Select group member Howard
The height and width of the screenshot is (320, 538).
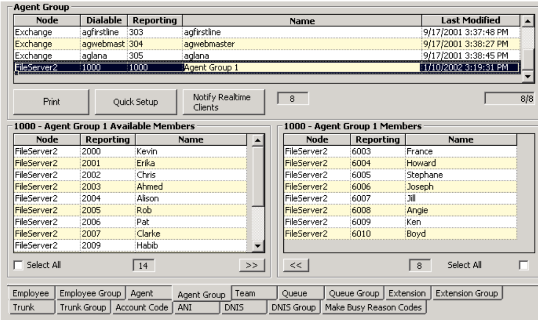(400, 163)
